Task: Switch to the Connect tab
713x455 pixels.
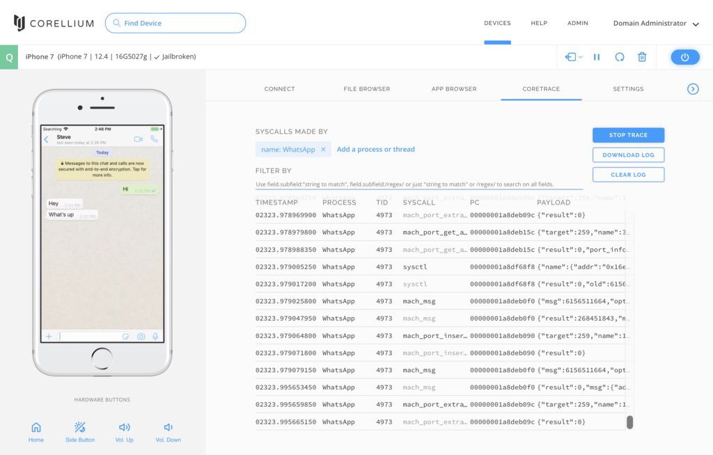Action: point(279,89)
